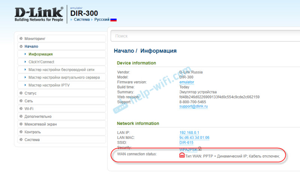Click the DIR-300 model name in header

click(x=84, y=13)
